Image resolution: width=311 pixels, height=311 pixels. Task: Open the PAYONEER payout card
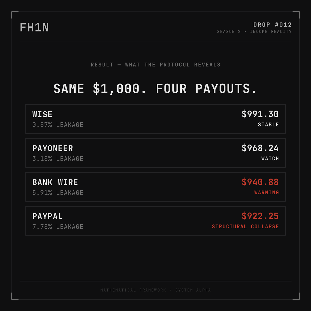(155, 153)
